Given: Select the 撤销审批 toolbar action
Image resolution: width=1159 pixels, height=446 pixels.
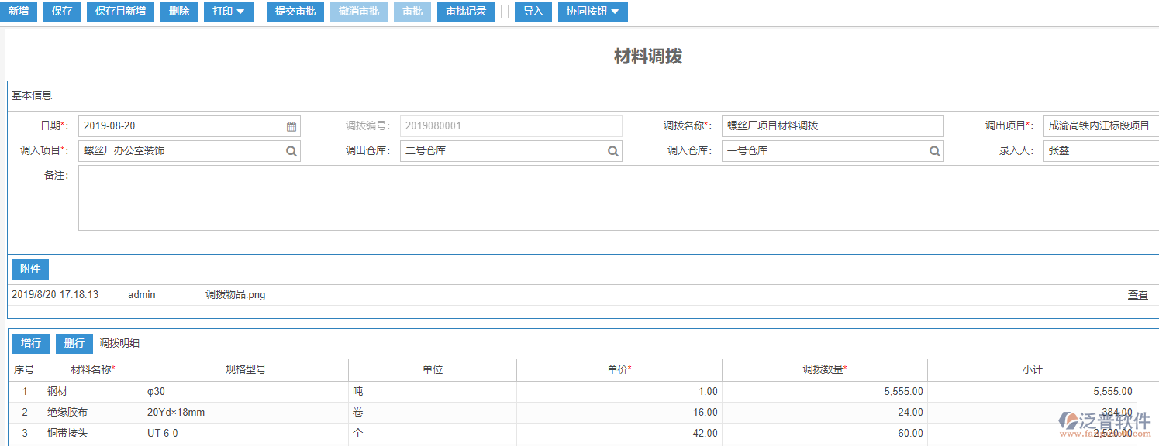Looking at the screenshot, I should point(358,11).
